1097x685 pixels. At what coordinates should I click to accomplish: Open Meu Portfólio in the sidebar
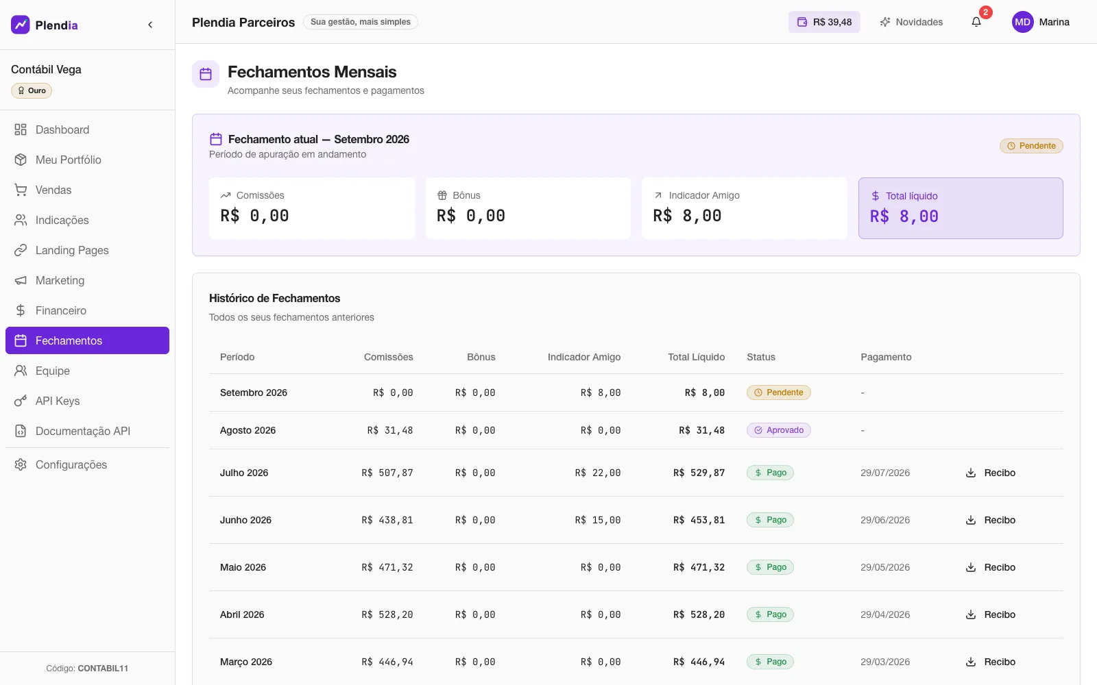(x=87, y=160)
